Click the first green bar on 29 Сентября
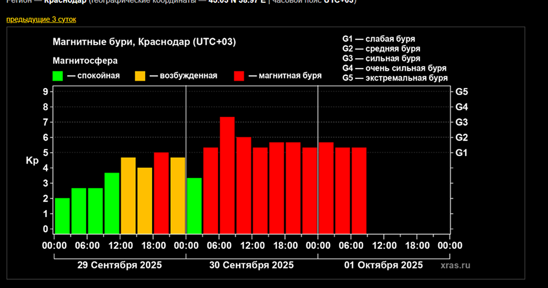Image resolution: width=548 pixels, height=288 pixels. pos(62,215)
